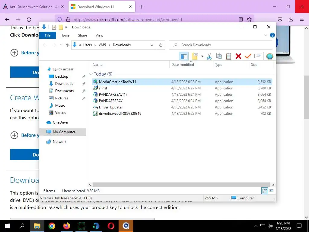Open Pictures in navigation pane
Screen dimensions: 309x232
[x=61, y=98]
